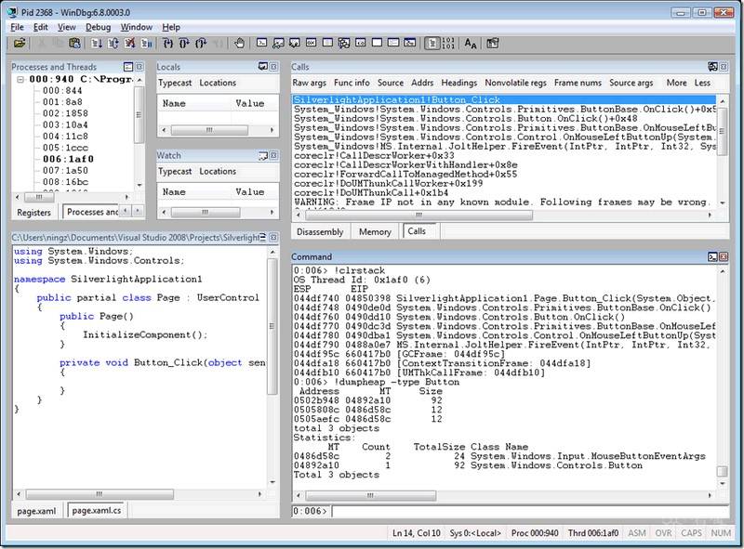Open the Watch window via toolbar icon
The image size is (744, 549).
[278, 43]
